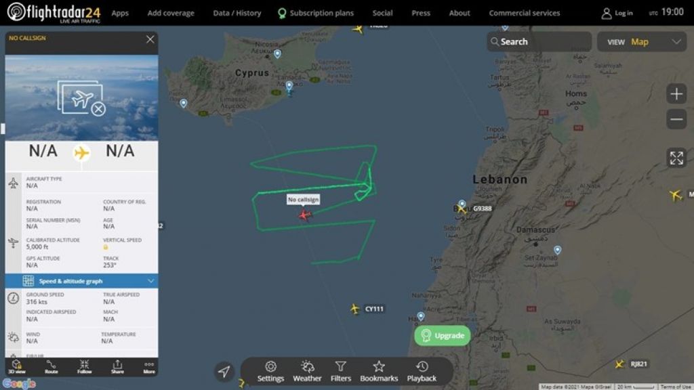Open Subscription plans menu item

click(x=316, y=13)
